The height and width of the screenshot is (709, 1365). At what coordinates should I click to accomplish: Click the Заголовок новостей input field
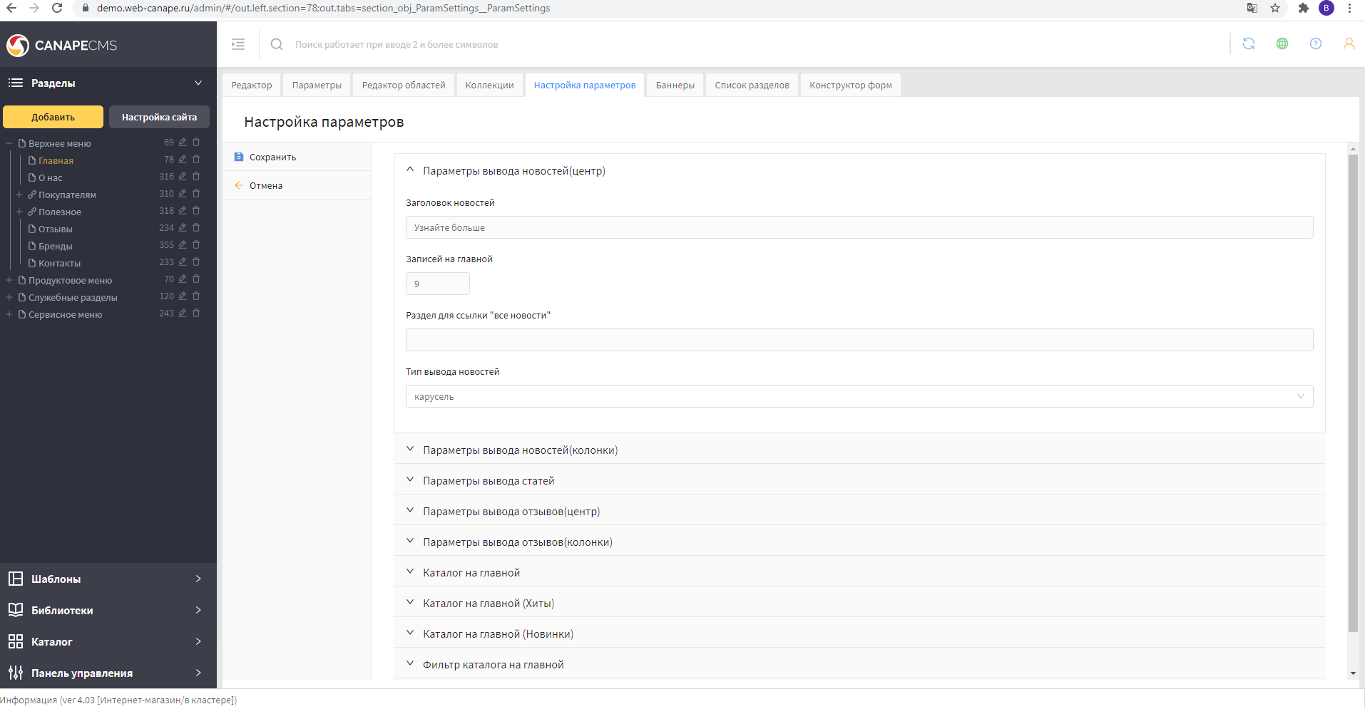tap(859, 228)
